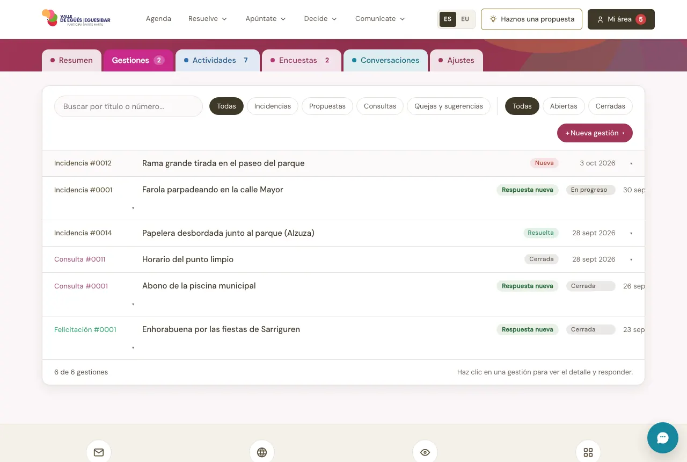
Task: Open the Nueva gestión dropdown
Action: tap(595, 133)
